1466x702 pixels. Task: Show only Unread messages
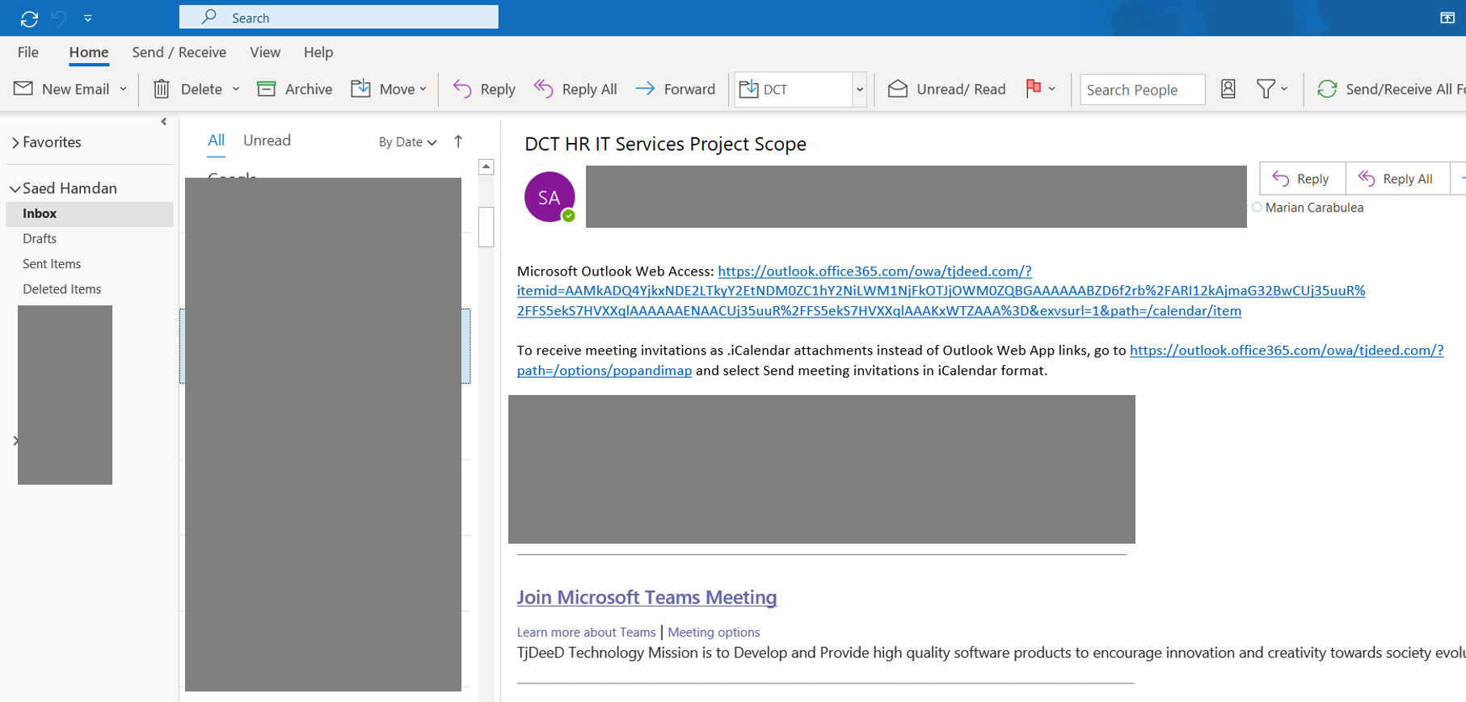tap(267, 141)
